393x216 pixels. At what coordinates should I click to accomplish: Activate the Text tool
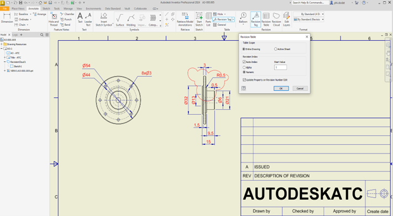pos(80,18)
